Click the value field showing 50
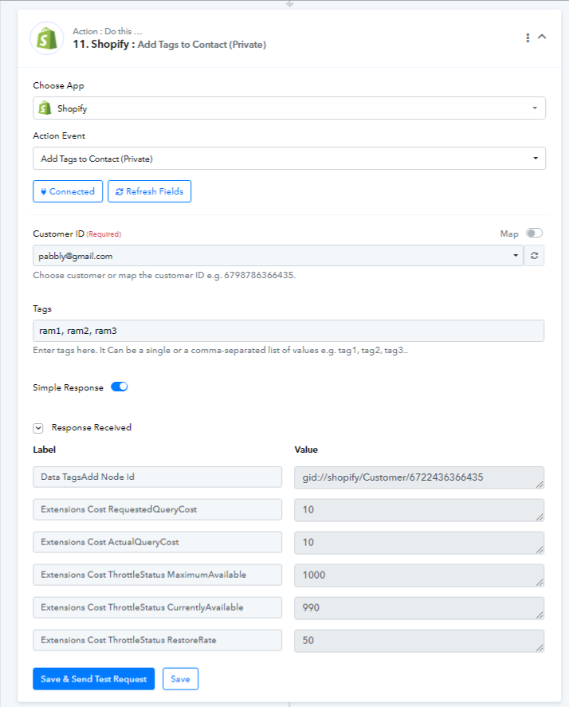Viewport: 569px width, 707px height. (419, 641)
